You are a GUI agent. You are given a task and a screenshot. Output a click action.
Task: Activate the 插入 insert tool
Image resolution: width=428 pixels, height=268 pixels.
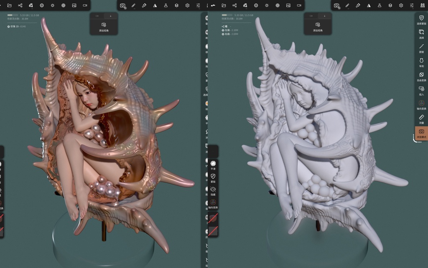[x=421, y=90]
